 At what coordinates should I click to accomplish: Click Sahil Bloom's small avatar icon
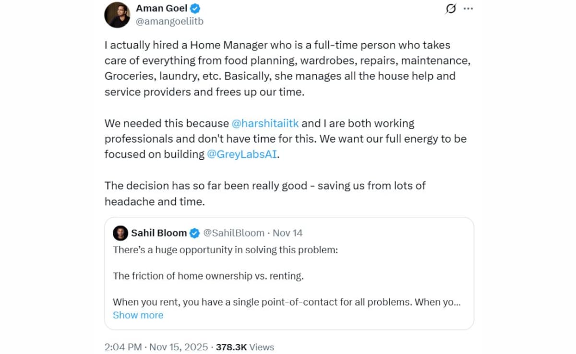(x=120, y=233)
